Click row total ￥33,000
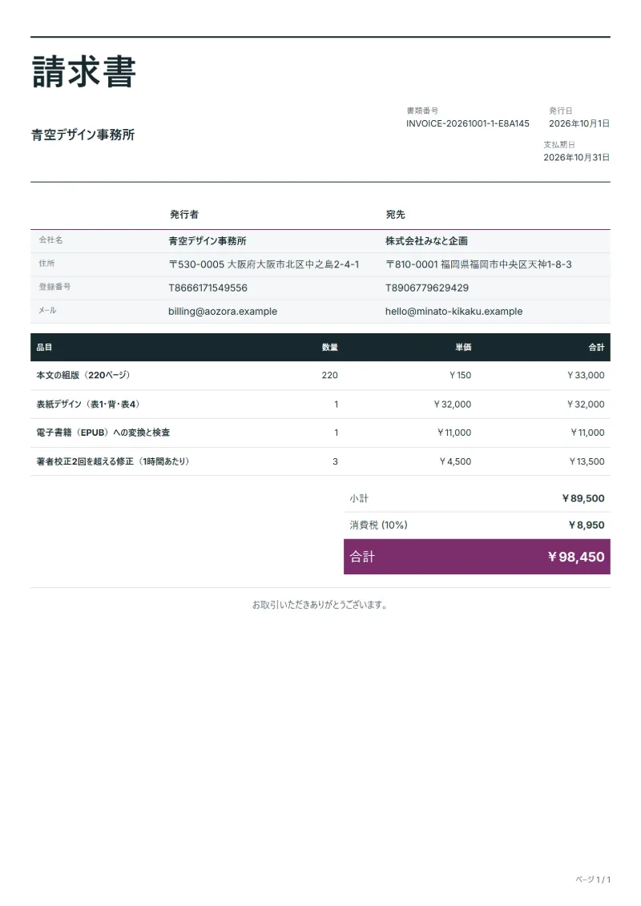 [586, 375]
